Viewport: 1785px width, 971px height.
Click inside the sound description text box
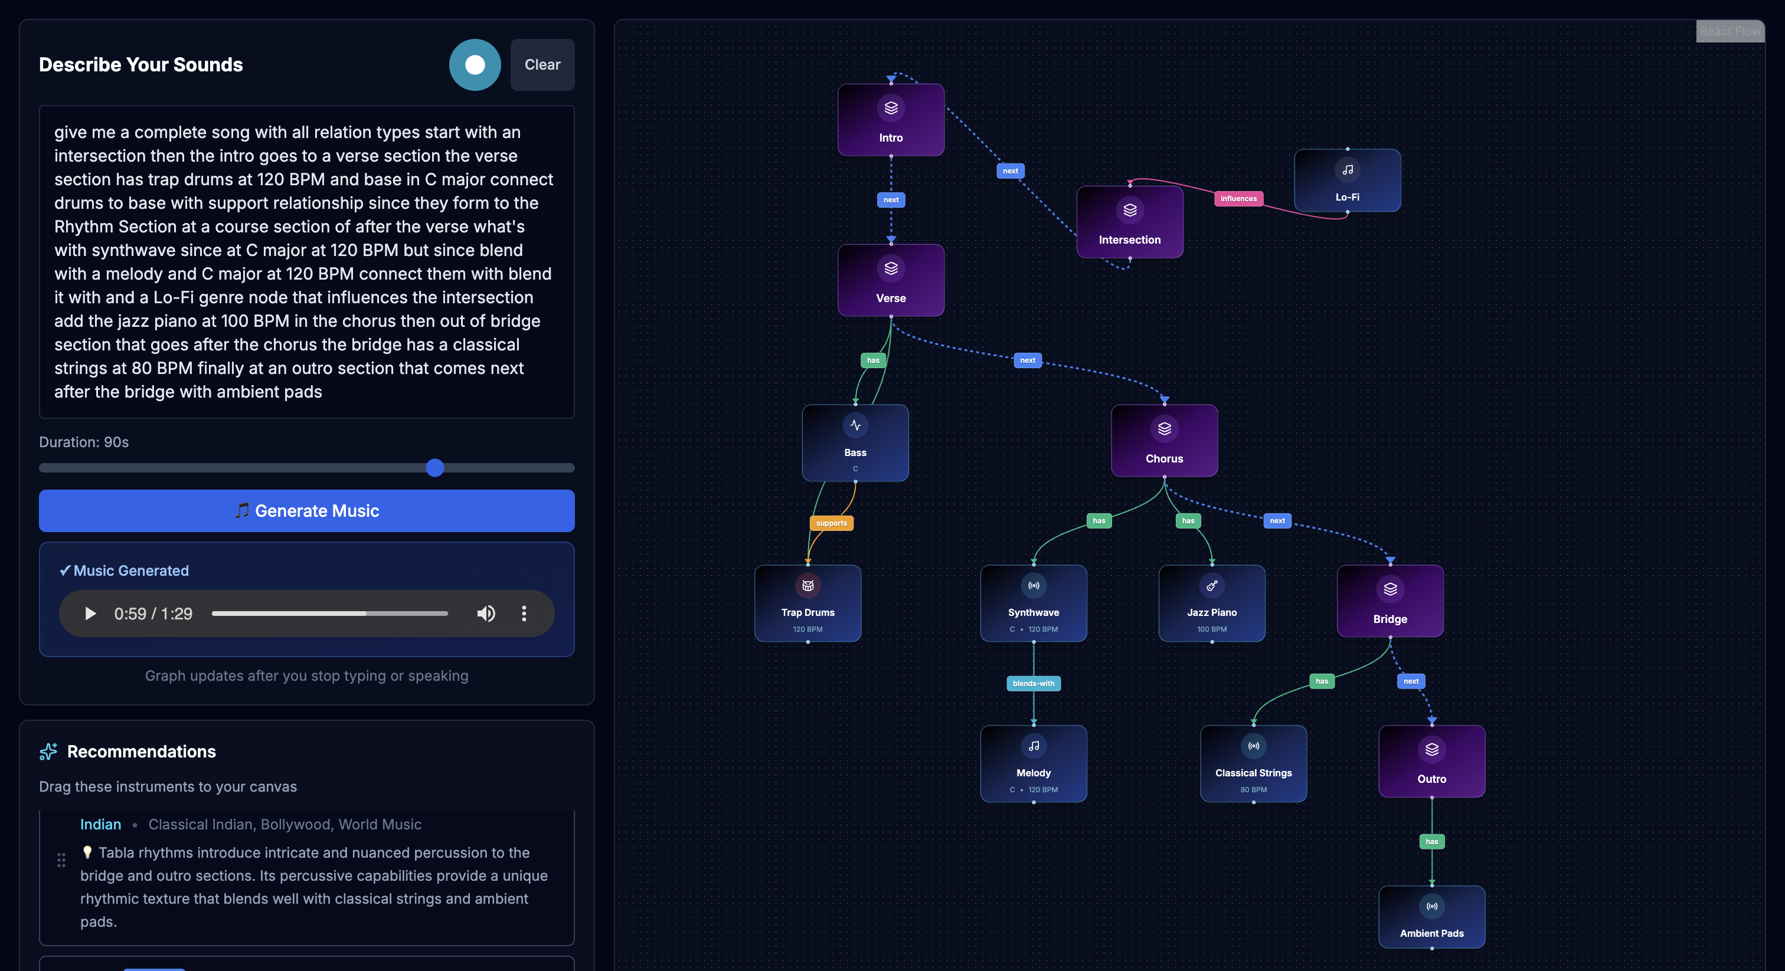pos(306,262)
